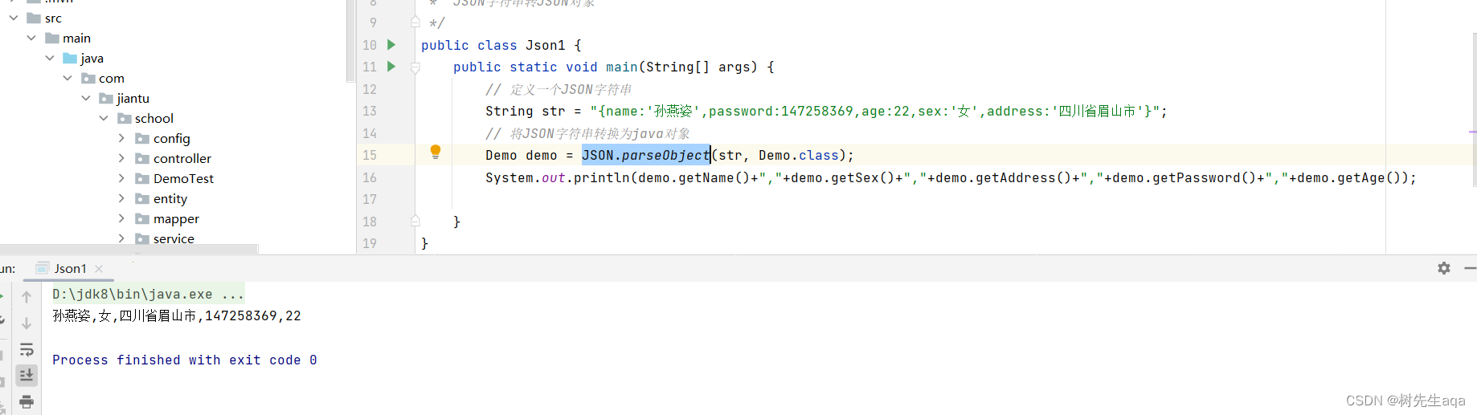Click project tree vertical scrollbar
The height and width of the screenshot is (415, 1477).
click(350, 40)
